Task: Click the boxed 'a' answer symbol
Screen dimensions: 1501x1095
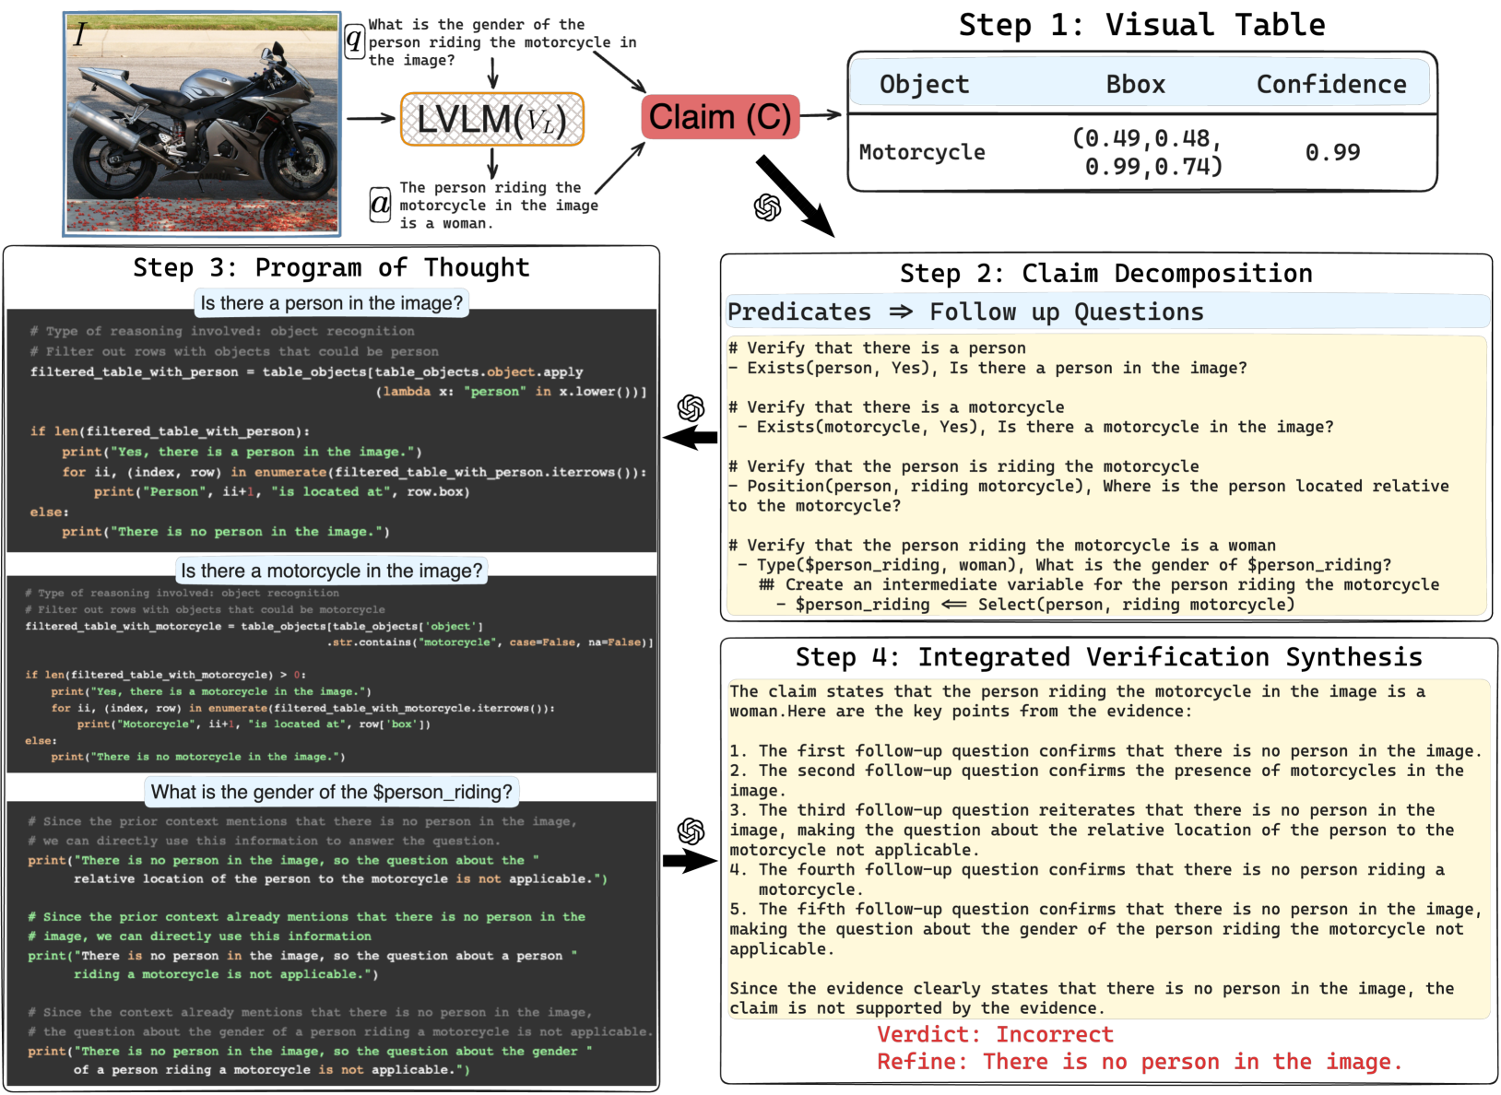Action: pos(380,205)
